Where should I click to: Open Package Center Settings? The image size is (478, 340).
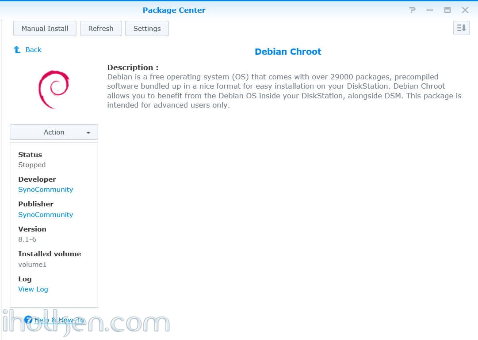pos(147,29)
